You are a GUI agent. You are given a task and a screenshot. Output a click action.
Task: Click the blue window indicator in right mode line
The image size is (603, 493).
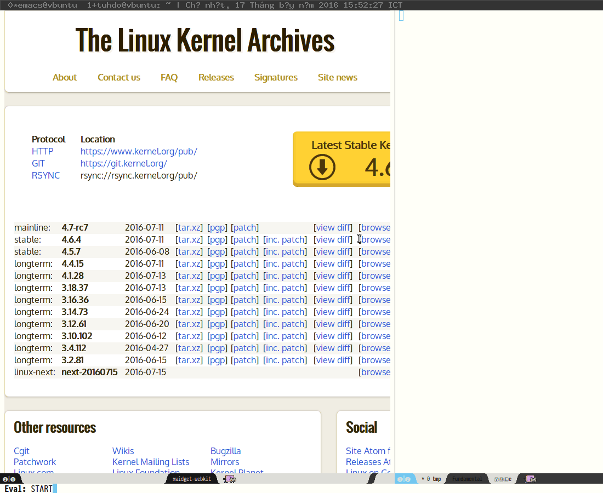coord(404,479)
